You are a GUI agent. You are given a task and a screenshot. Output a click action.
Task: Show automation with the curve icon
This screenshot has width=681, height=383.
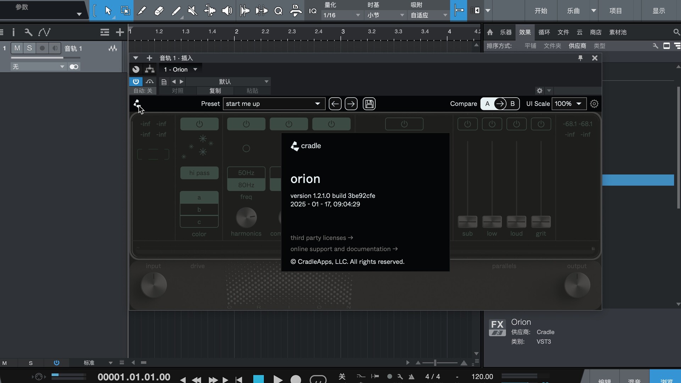click(44, 32)
